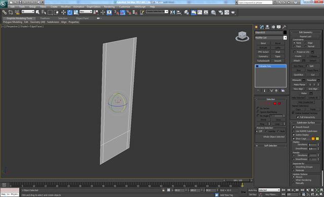Toggle Isoline Display checkbox
This screenshot has width=324, height=197.
[294, 135]
